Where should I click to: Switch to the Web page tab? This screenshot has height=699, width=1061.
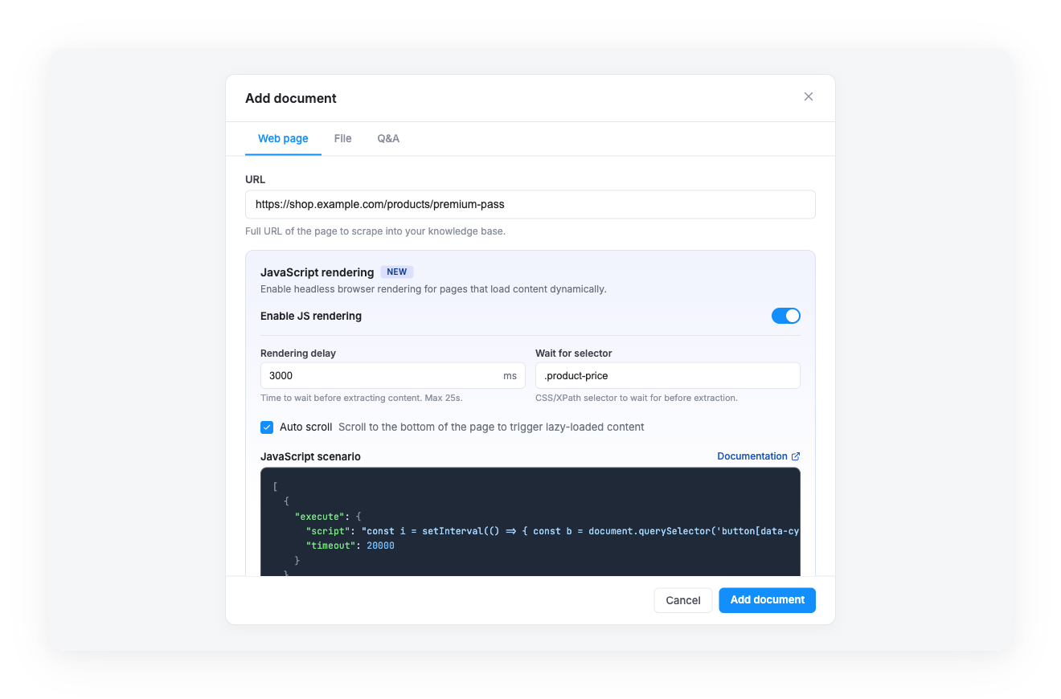(283, 138)
